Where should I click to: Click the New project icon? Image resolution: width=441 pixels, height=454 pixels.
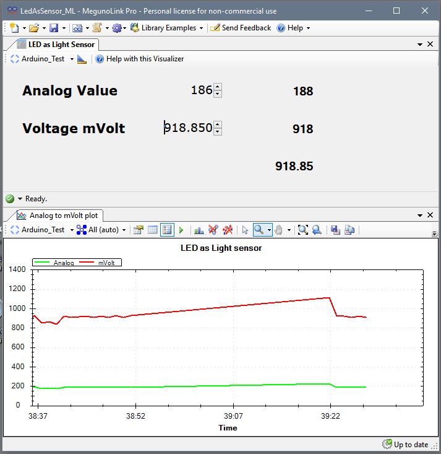point(14,28)
